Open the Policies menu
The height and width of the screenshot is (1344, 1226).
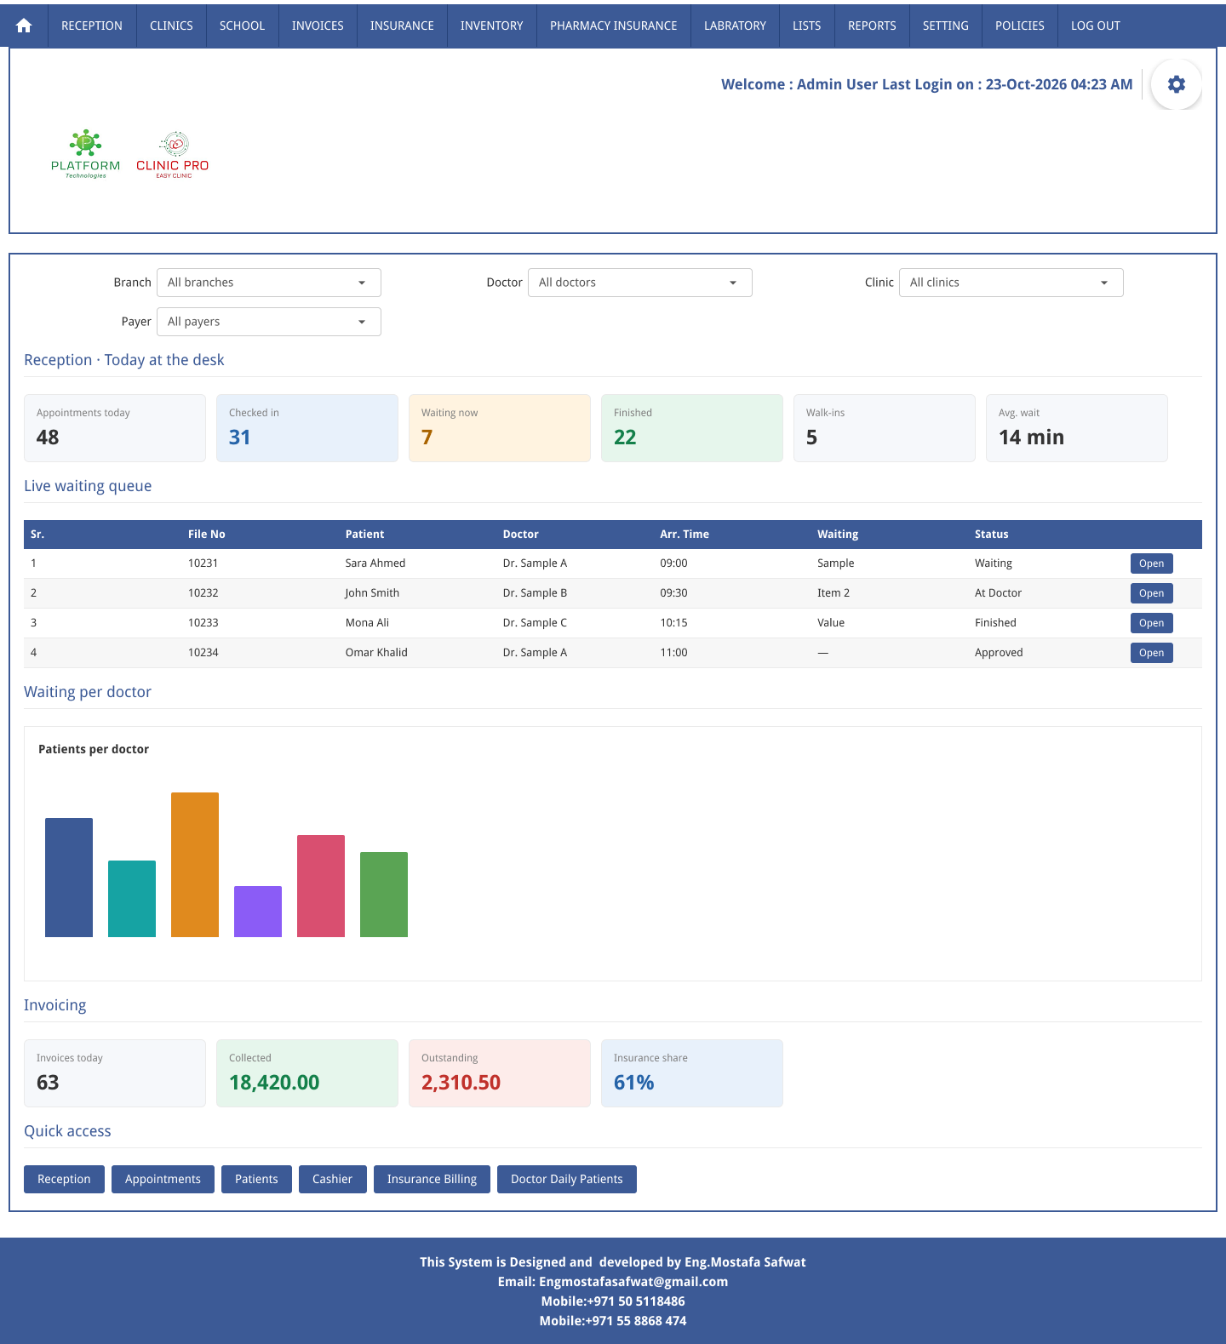coord(1020,26)
